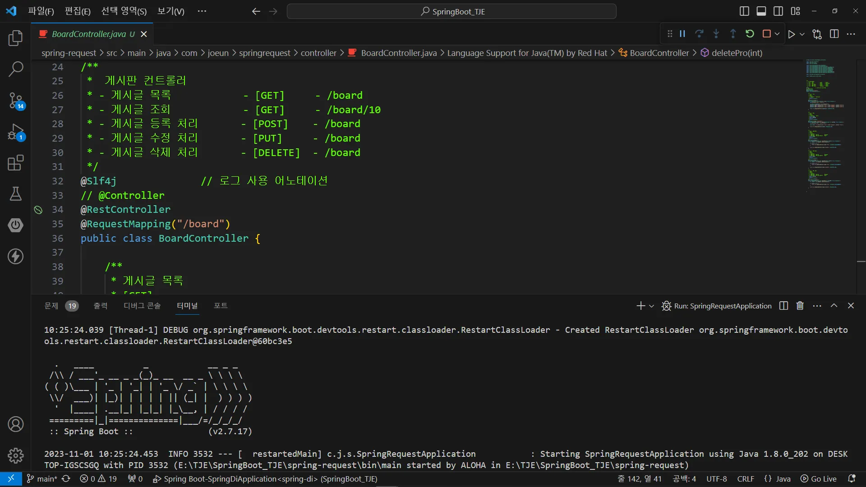Expand the run button dropdown arrow

click(802, 34)
